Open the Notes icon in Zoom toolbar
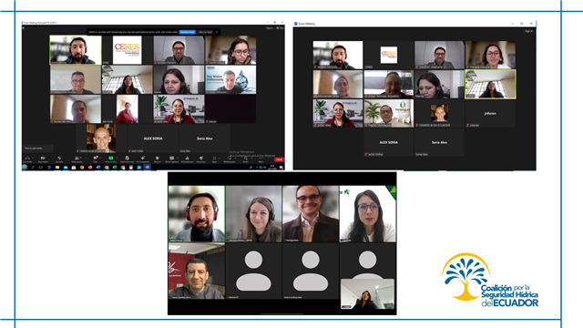This screenshot has width=583, height=328. [246, 159]
